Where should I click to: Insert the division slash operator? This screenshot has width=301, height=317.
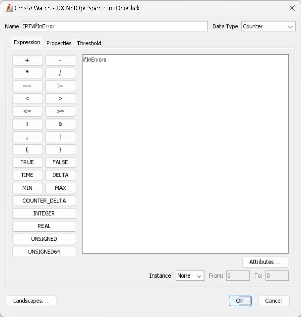60,73
